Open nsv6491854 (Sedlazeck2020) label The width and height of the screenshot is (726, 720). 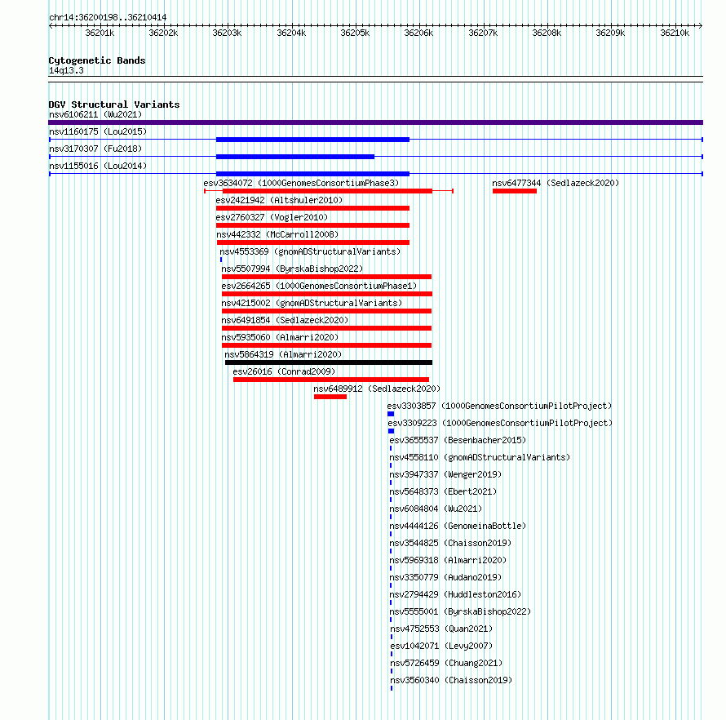(285, 320)
